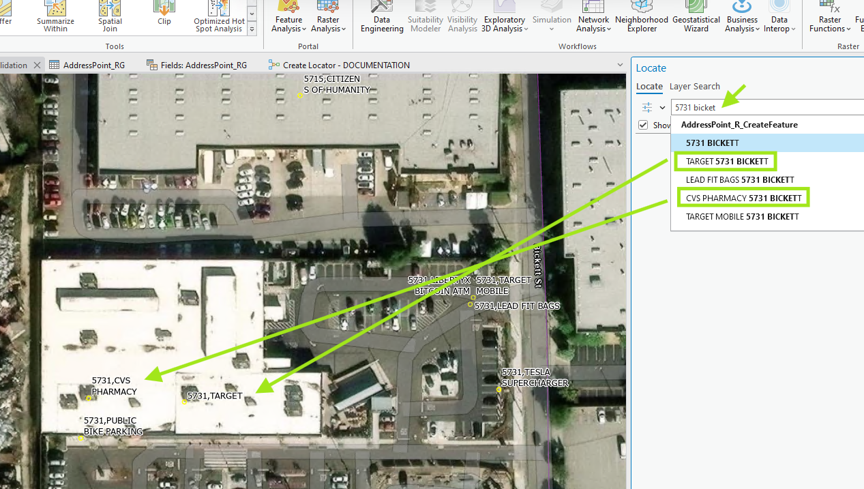The height and width of the screenshot is (489, 864).
Task: Open Neighborhood Explorer
Action: [x=642, y=16]
